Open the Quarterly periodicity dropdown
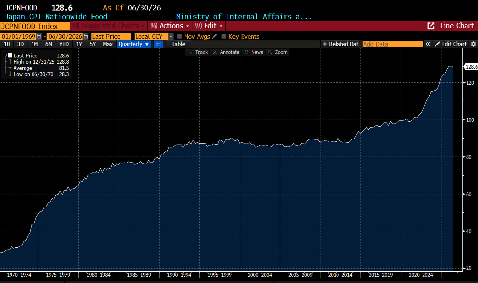 click(134, 44)
